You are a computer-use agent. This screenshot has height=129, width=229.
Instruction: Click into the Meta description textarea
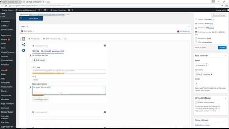tap(69, 90)
